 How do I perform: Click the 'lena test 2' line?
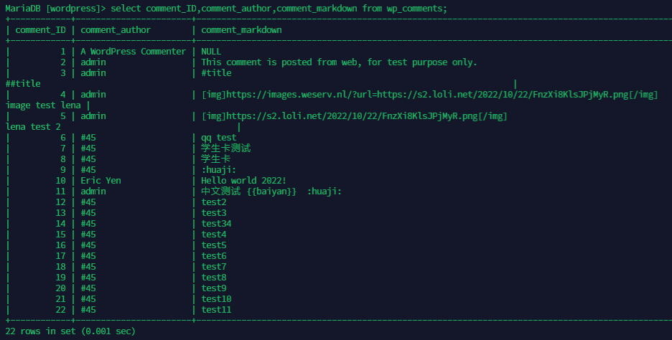[33, 127]
